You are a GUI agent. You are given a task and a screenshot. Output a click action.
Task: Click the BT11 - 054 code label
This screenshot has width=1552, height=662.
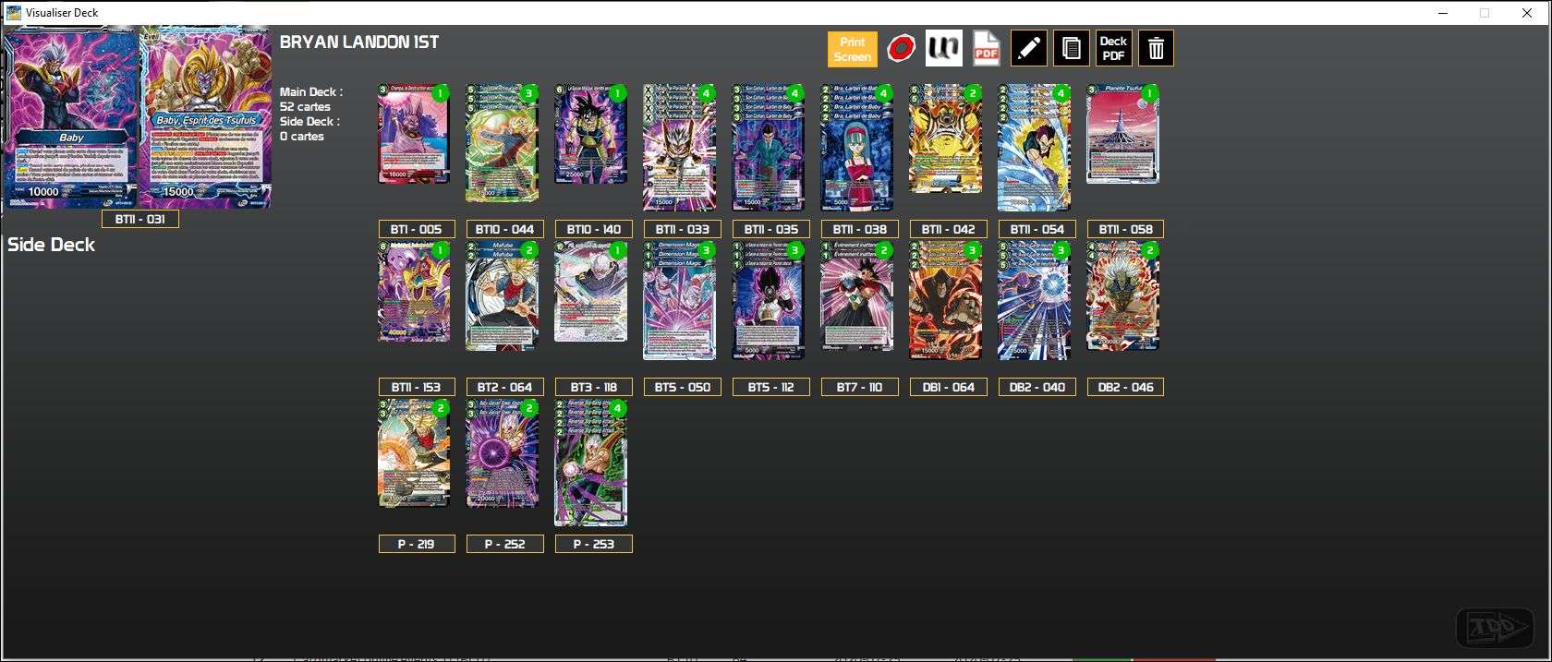(x=1037, y=229)
